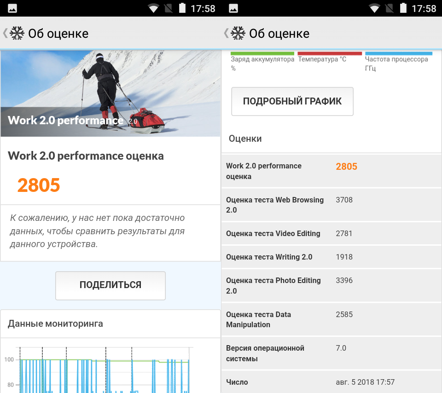The width and height of the screenshot is (442, 393).
Task: Select the Writing 2.0 score row
Action: click(x=331, y=257)
